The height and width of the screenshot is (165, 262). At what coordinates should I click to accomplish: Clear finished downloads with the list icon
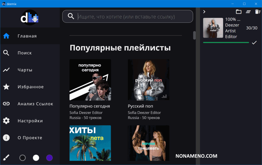click(248, 12)
